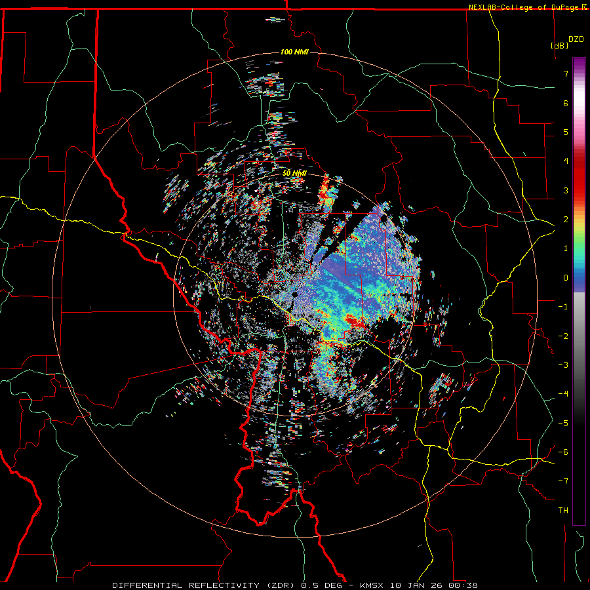Image resolution: width=590 pixels, height=590 pixels.
Task: Click the 50 NMI range ring label
Action: click(294, 174)
